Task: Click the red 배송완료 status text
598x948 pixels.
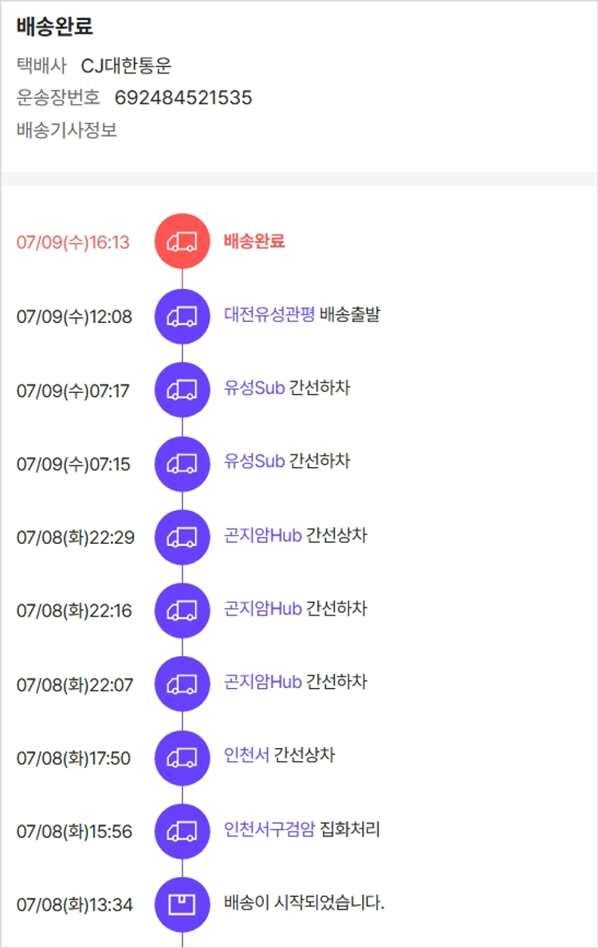Action: pyautogui.click(x=254, y=241)
